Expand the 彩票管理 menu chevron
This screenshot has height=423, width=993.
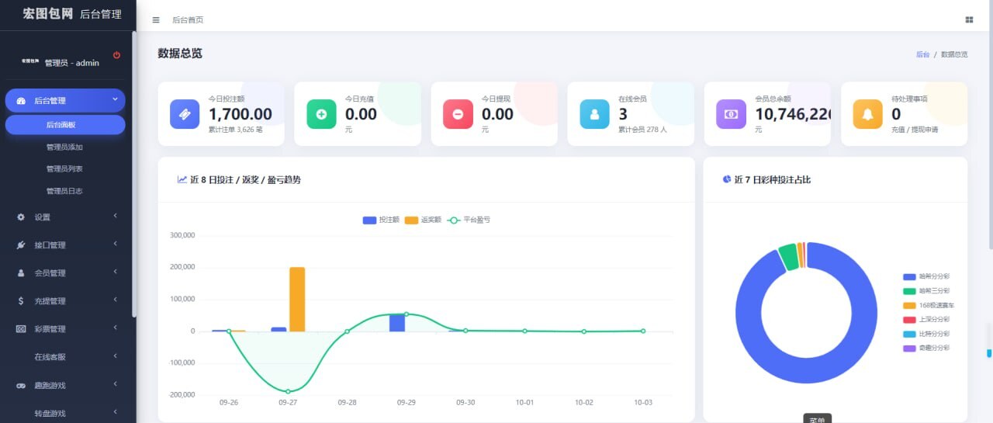point(115,328)
